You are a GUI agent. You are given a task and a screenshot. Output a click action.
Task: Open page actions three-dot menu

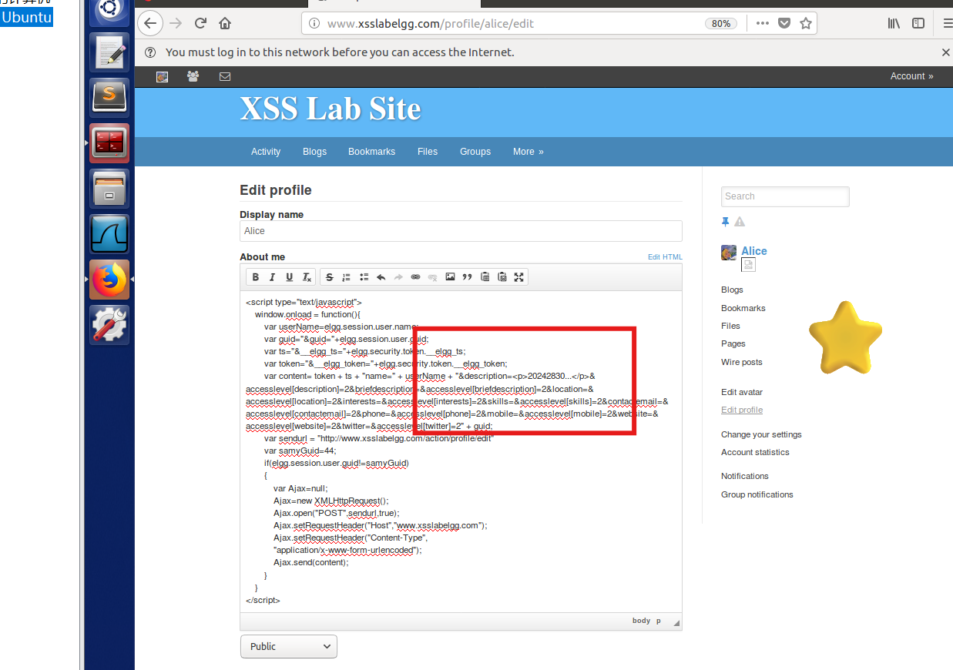(763, 23)
